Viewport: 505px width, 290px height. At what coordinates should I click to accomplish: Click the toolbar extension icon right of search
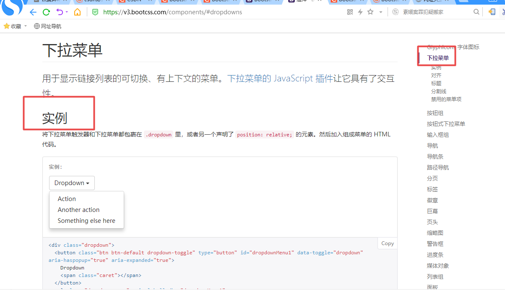pyautogui.click(x=492, y=12)
